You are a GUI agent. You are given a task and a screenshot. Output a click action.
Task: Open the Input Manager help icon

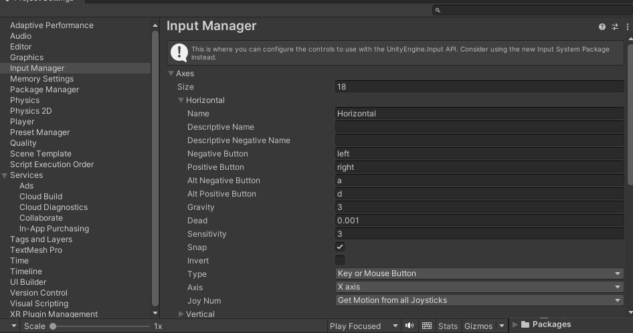[602, 27]
